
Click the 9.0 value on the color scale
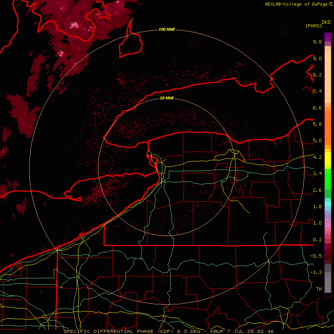pos(317,58)
